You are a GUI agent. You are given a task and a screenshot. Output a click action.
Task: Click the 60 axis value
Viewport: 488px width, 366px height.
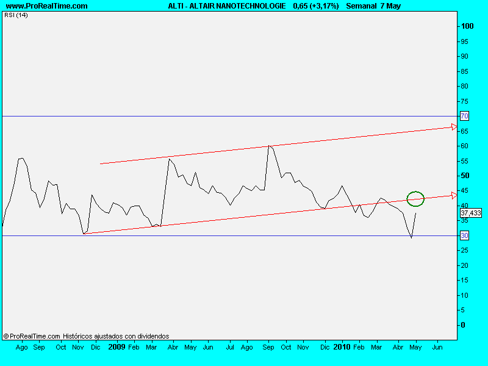pos(464,146)
